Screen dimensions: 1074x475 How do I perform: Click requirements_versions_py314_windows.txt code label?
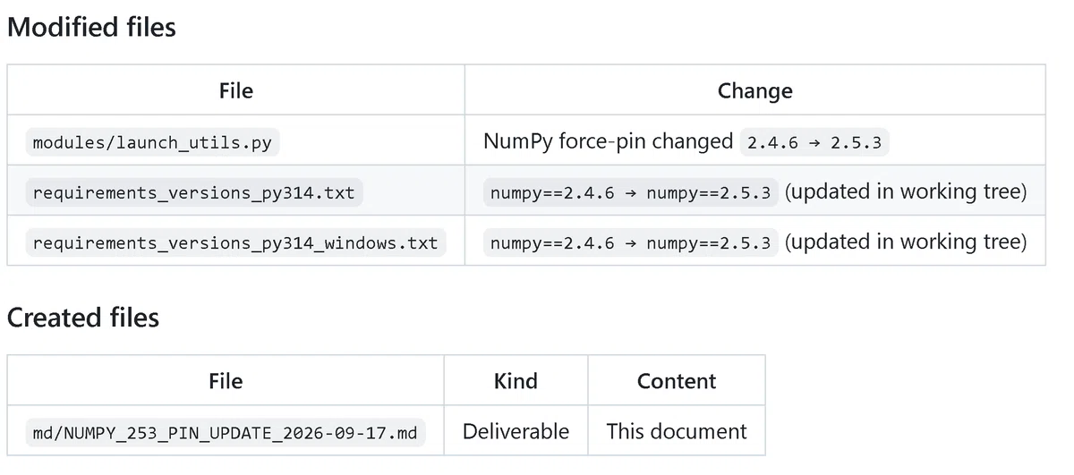click(235, 242)
